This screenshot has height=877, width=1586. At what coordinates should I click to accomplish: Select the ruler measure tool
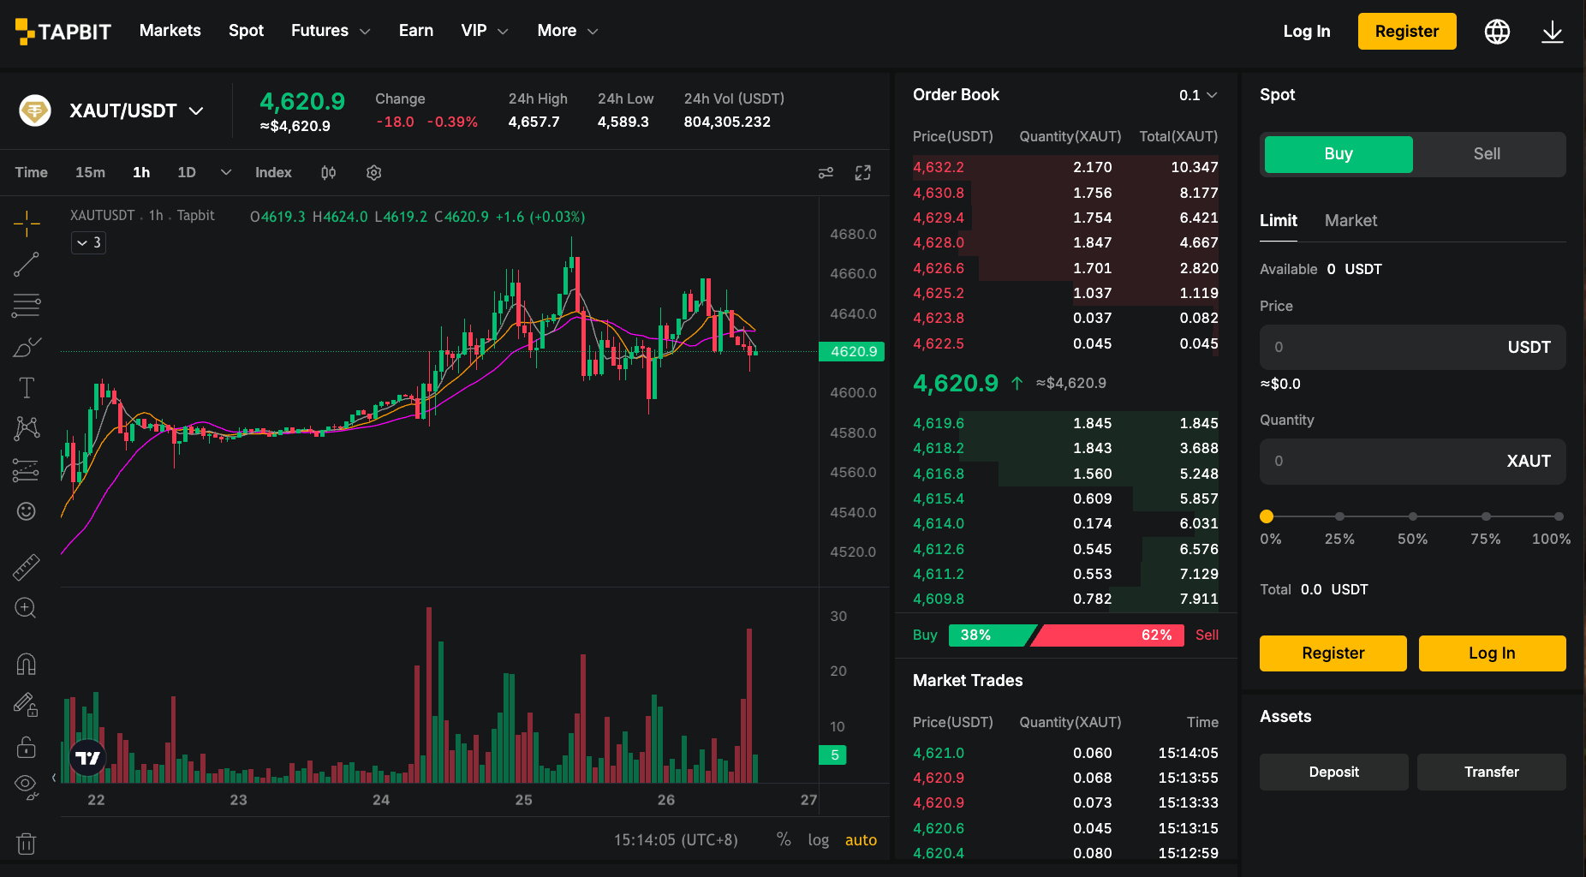coord(27,567)
